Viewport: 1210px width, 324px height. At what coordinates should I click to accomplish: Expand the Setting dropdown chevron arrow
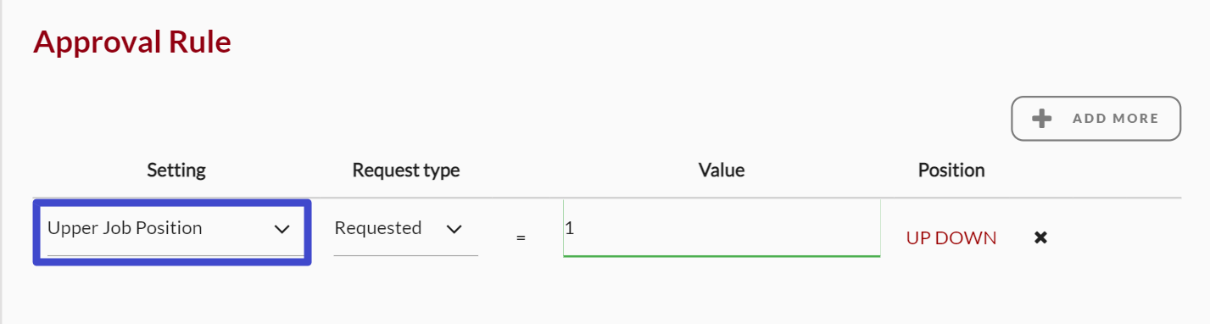[282, 229]
